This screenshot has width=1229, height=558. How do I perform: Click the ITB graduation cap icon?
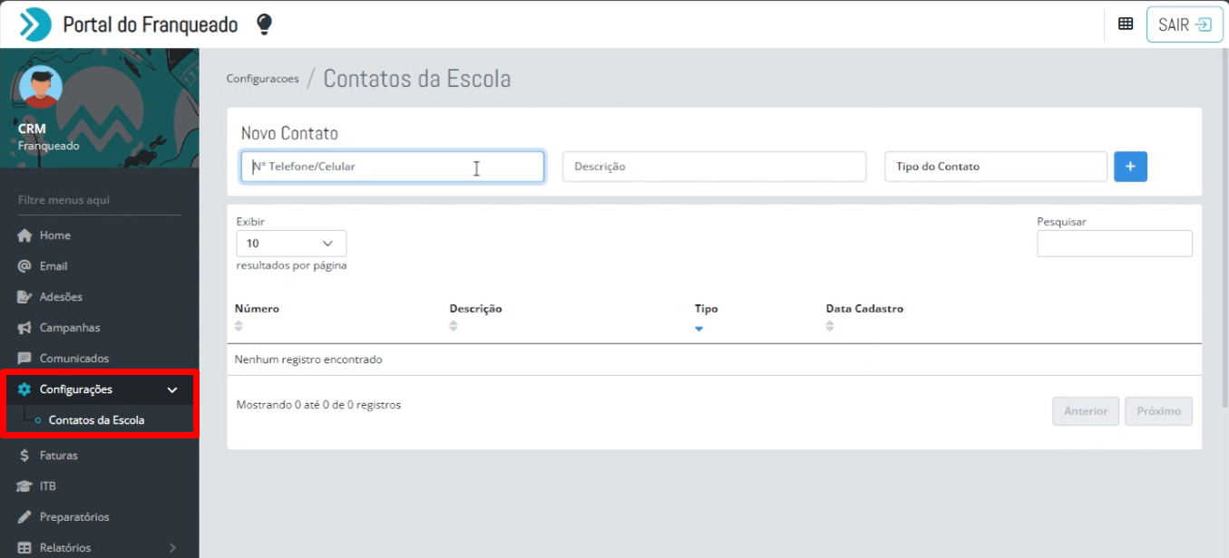pyautogui.click(x=24, y=486)
